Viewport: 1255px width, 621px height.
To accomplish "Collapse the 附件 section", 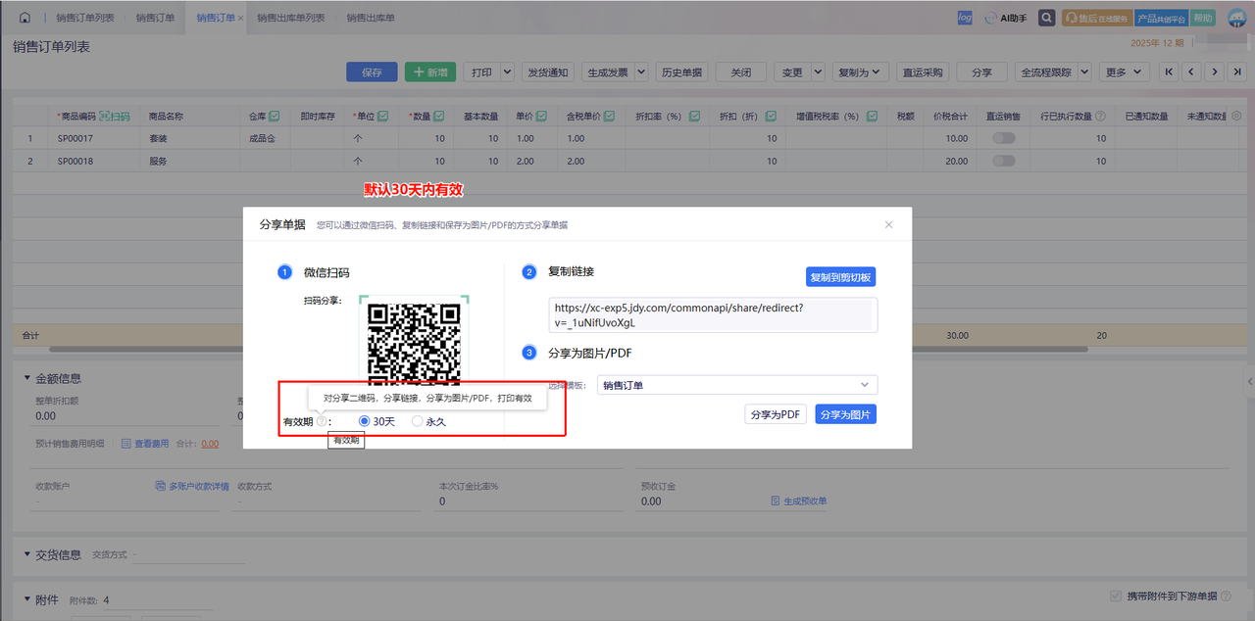I will [x=26, y=599].
